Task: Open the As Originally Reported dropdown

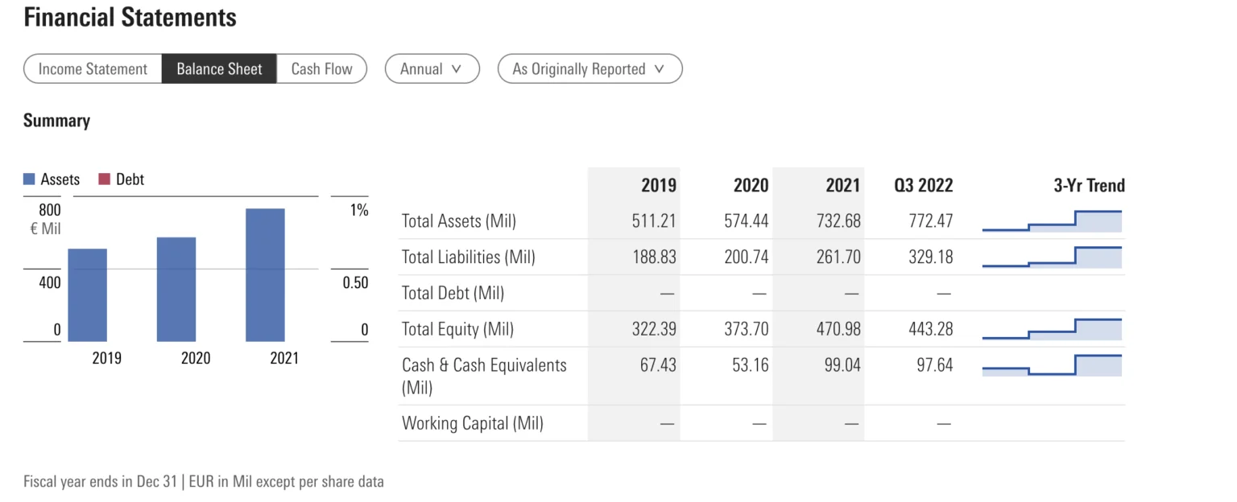Action: pos(590,69)
